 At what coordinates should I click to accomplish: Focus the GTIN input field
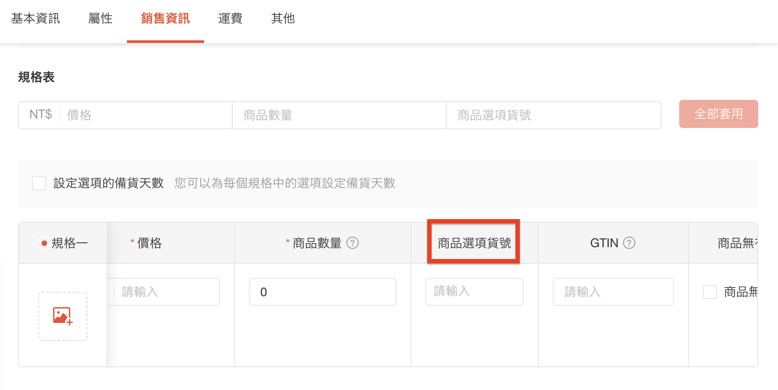tap(613, 292)
